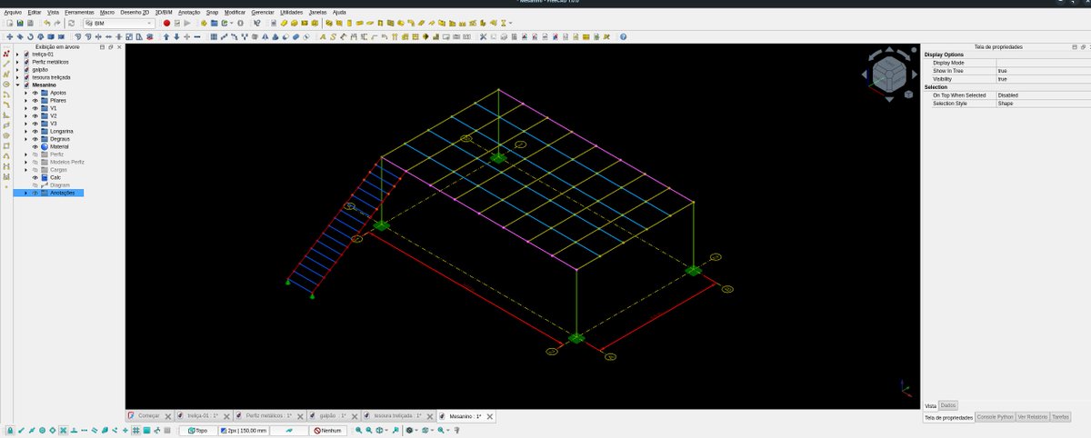Click the Open file icon

(20, 23)
